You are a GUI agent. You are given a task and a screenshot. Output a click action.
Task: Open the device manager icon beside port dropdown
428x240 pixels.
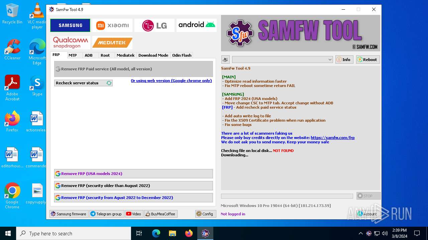tap(225, 60)
